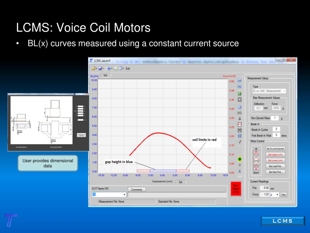The width and height of the screenshot is (310, 233).
Task: Expand the help icon dropdown arrow
Action: click(x=112, y=69)
